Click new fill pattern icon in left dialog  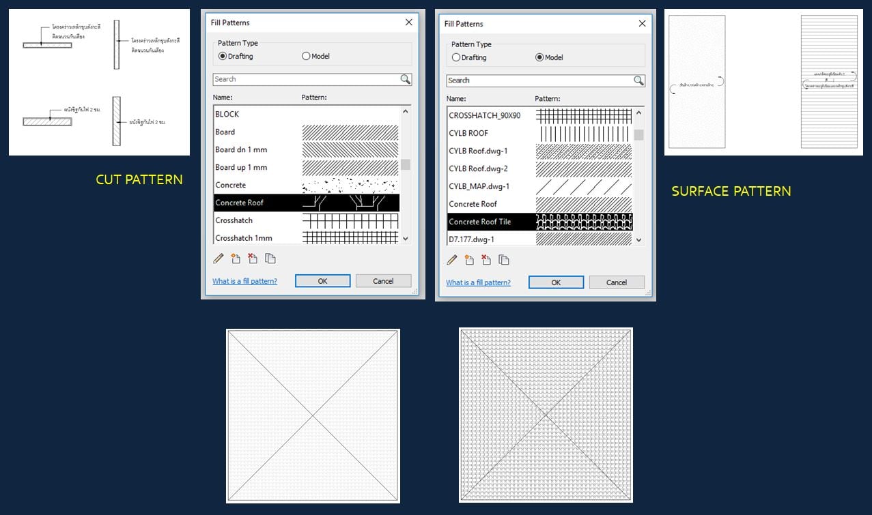pyautogui.click(x=236, y=259)
